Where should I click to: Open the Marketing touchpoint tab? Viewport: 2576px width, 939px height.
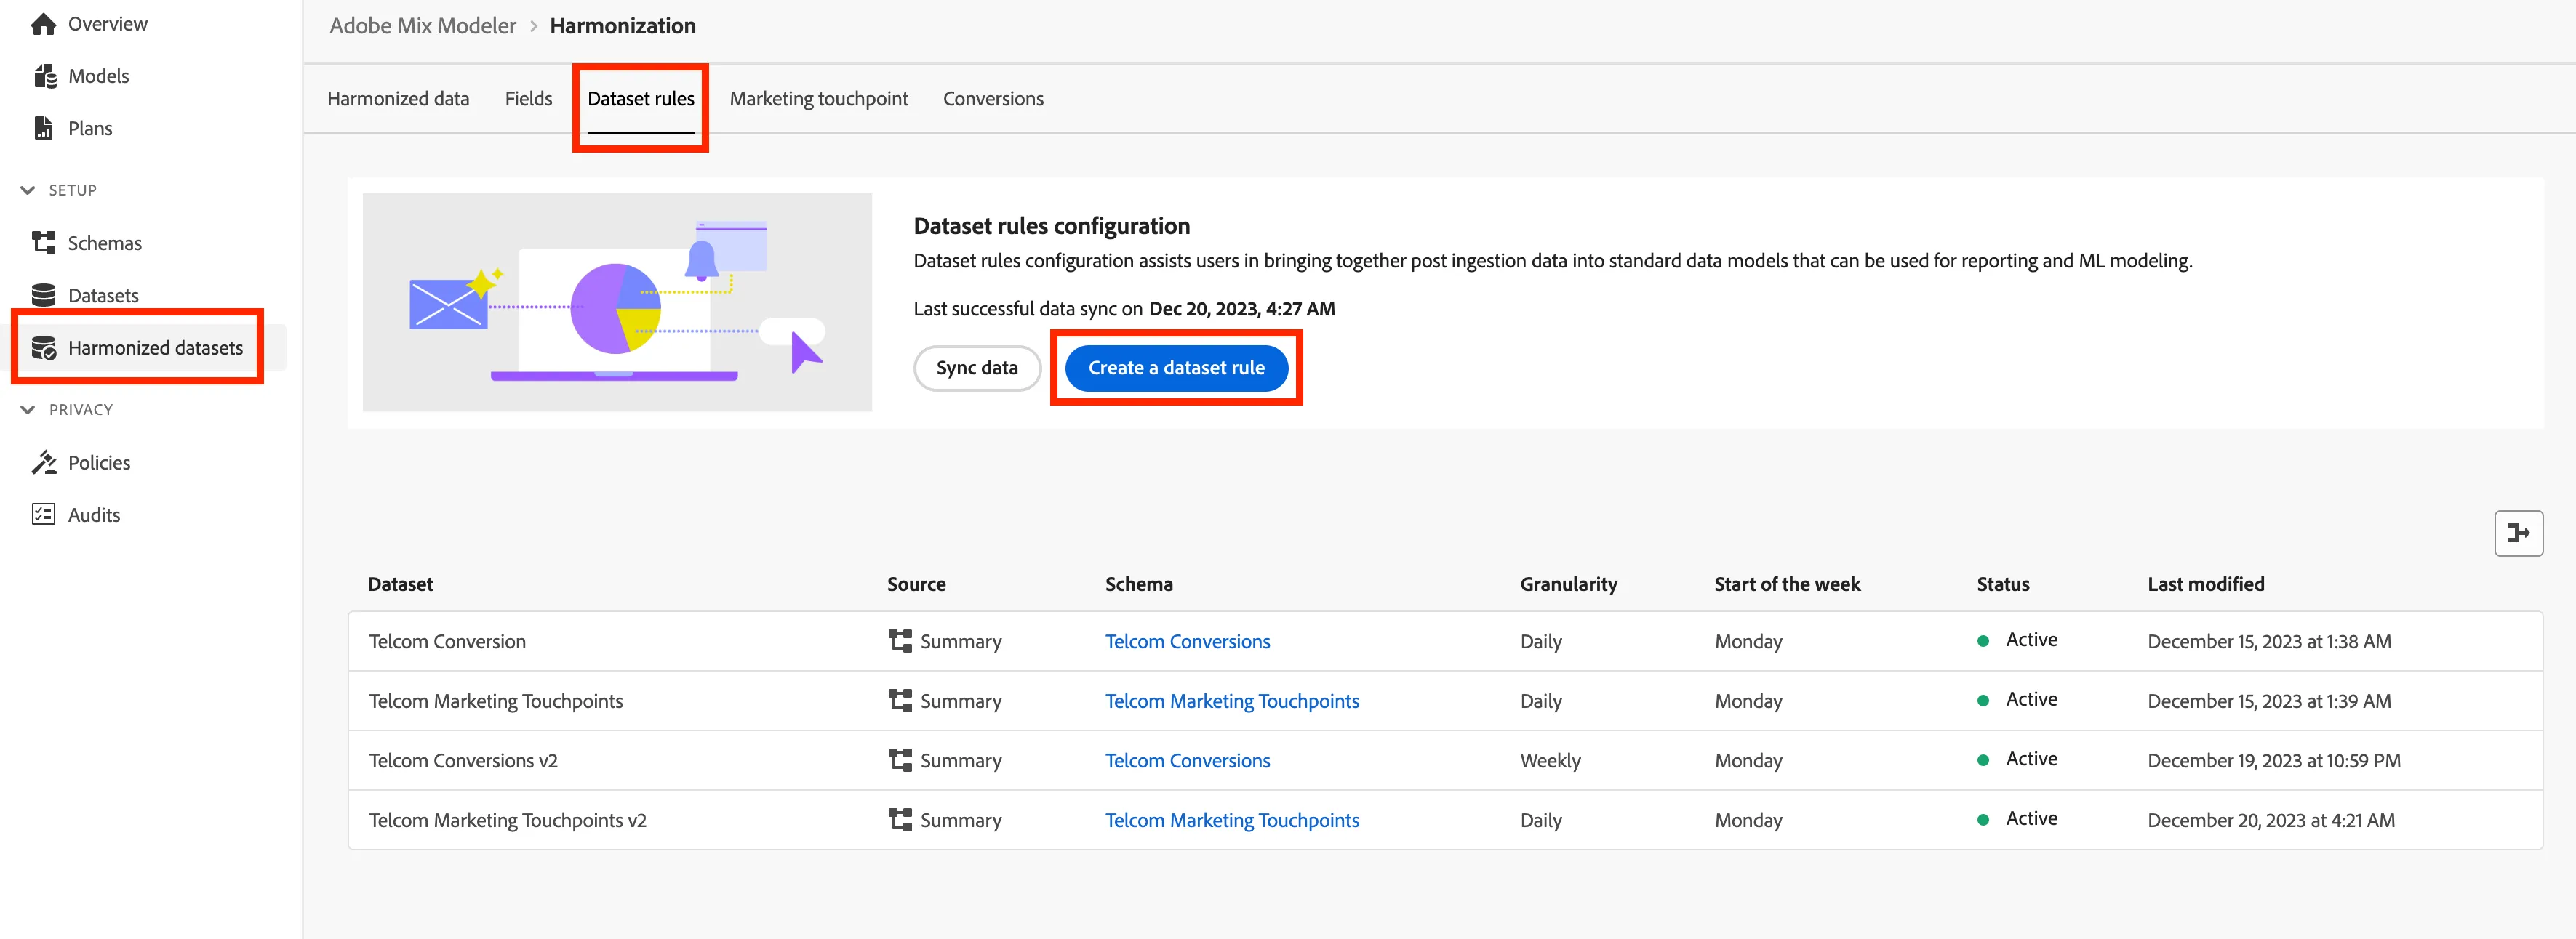(x=819, y=99)
